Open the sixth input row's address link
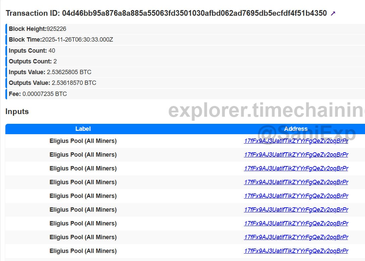Image resolution: width=365 pixels, height=261 pixels. [296, 210]
